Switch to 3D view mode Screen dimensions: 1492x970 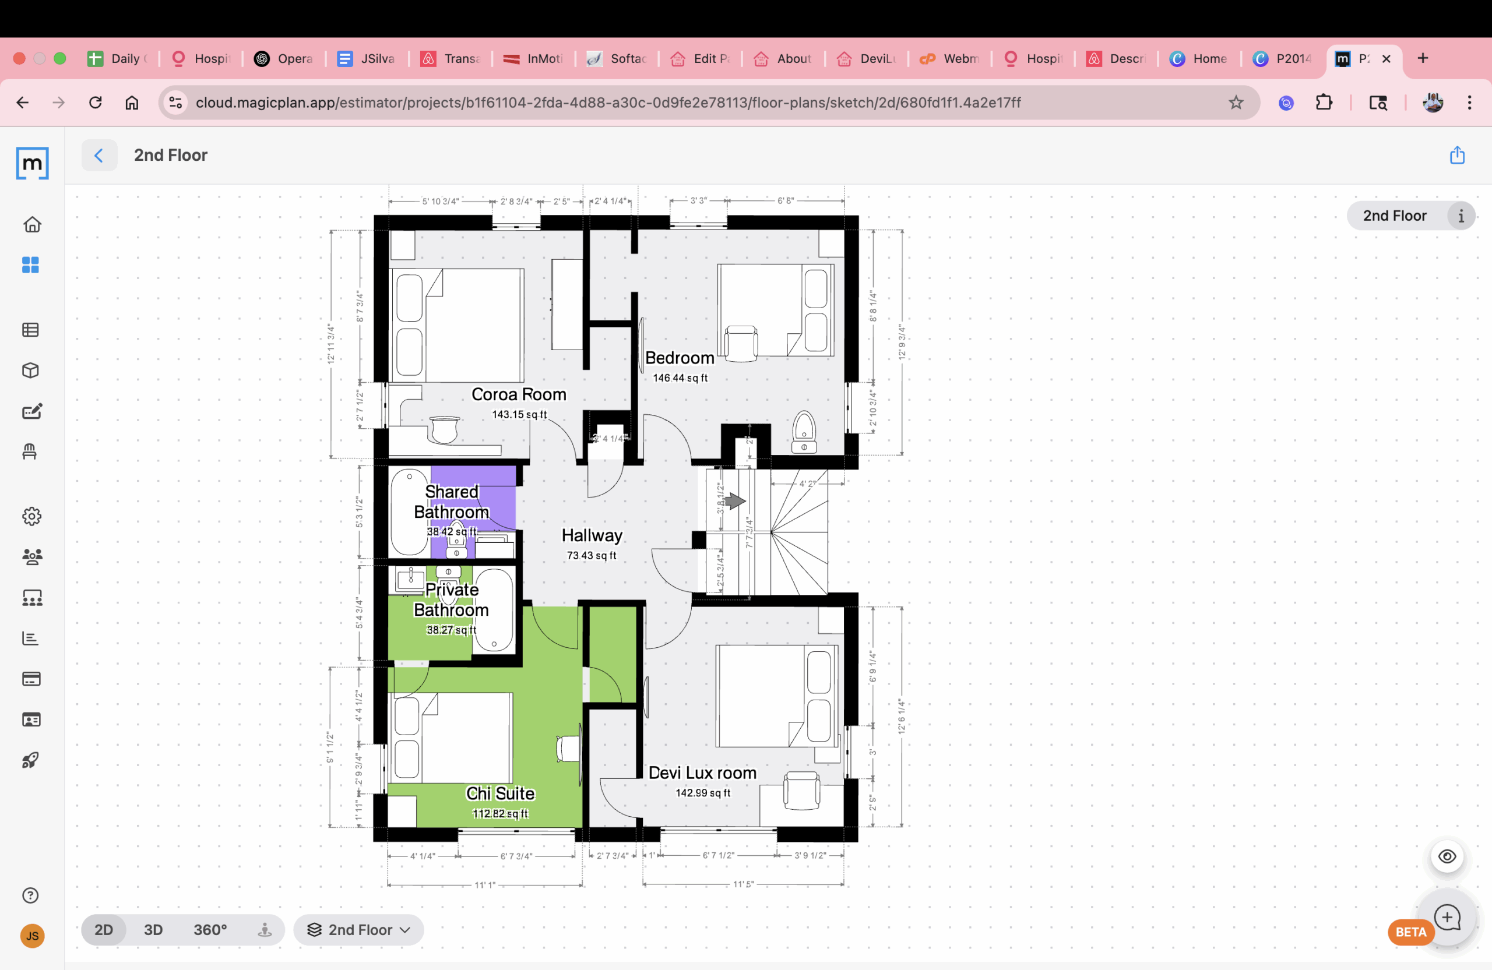[x=153, y=930]
